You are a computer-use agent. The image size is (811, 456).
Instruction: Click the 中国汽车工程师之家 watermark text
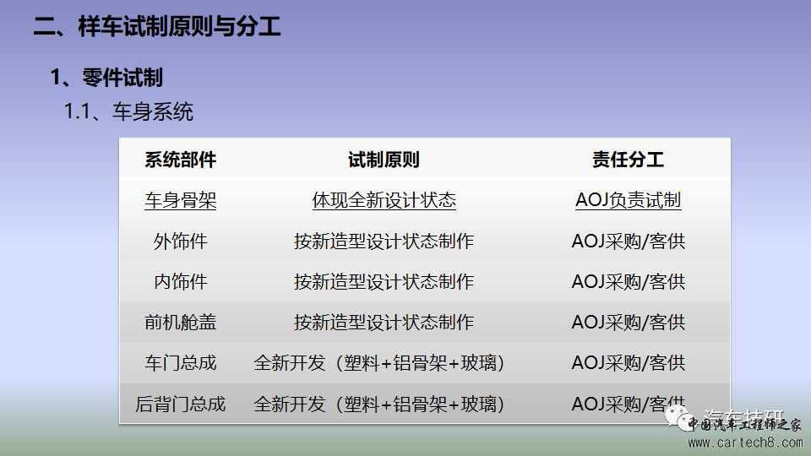(x=745, y=425)
